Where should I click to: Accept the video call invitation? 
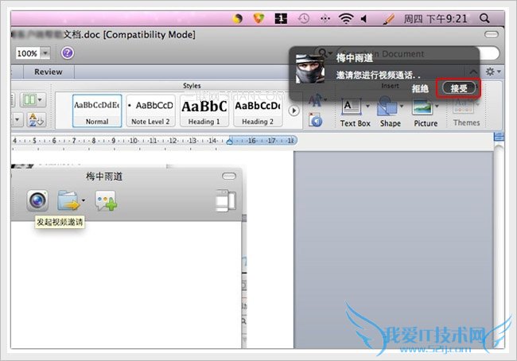coord(459,88)
